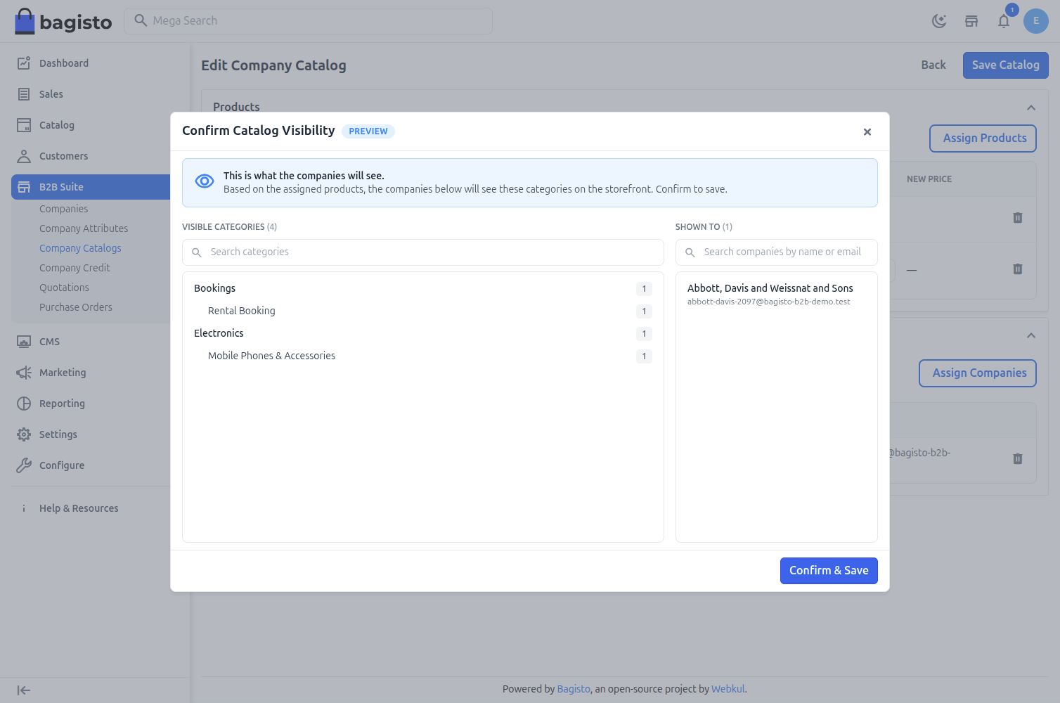Collapse the sidebar with arrow icon
Viewport: 1060px width, 703px height.
click(24, 690)
